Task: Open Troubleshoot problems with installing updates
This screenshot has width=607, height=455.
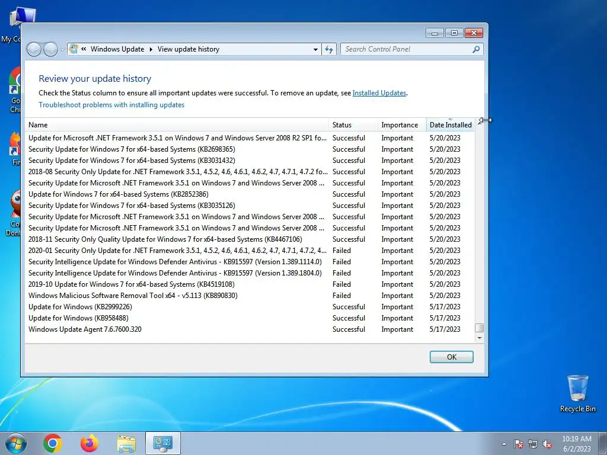Action: pyautogui.click(x=111, y=105)
